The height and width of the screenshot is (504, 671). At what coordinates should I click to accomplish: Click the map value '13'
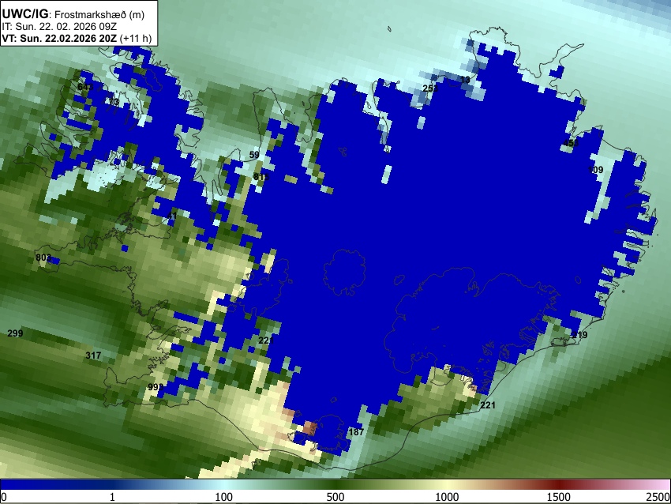pos(465,80)
